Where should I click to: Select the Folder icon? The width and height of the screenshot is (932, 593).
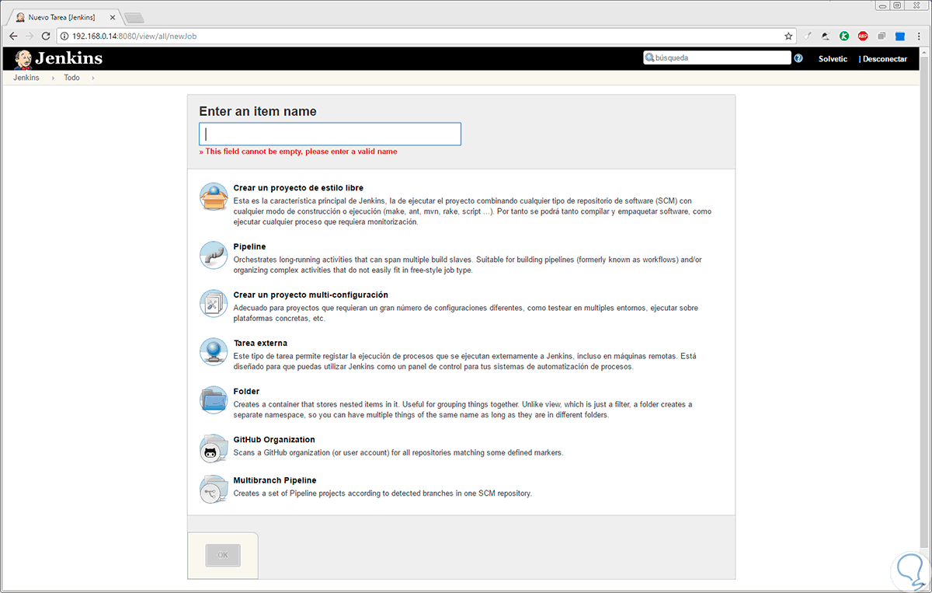click(x=214, y=399)
